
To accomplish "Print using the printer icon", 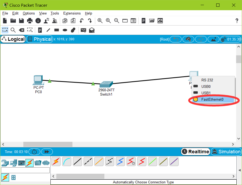I will pyautogui.click(x=30, y=21).
